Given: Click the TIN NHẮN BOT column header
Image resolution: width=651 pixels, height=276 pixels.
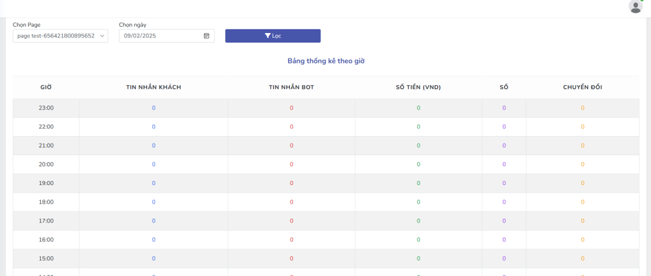Looking at the screenshot, I should (291, 87).
